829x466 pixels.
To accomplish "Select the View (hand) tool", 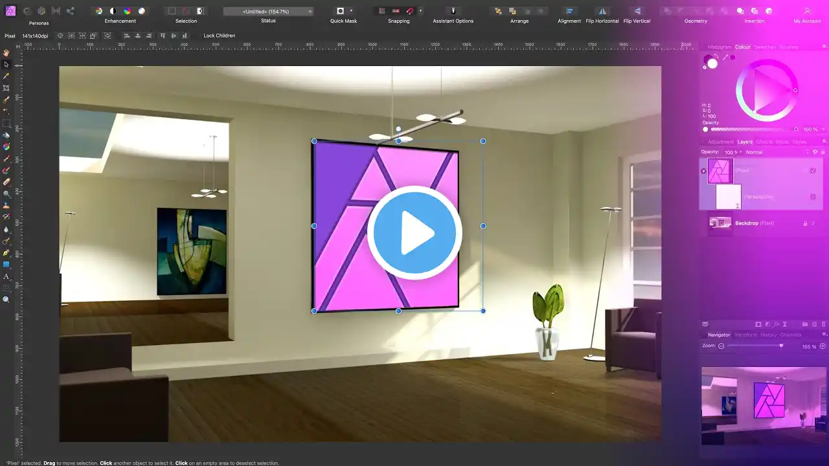I will coord(6,52).
